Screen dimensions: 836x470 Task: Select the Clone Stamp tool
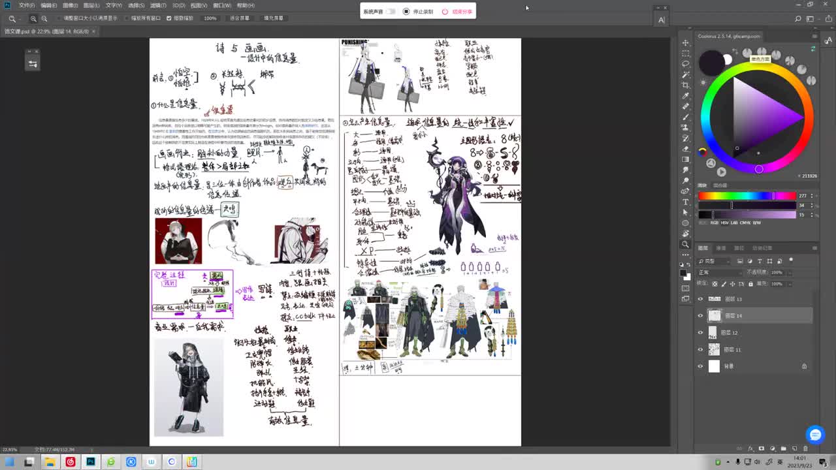tap(685, 127)
